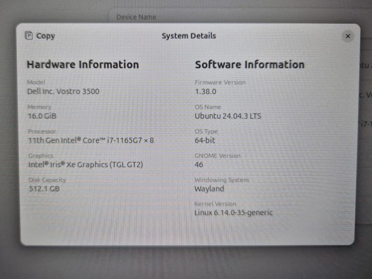
Task: Select the System Details title text
Action: click(x=189, y=36)
